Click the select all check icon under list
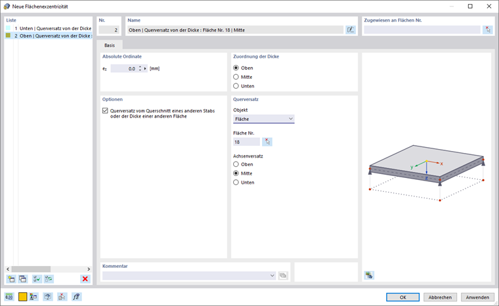This screenshot has width=499, height=306. pyautogui.click(x=37, y=279)
